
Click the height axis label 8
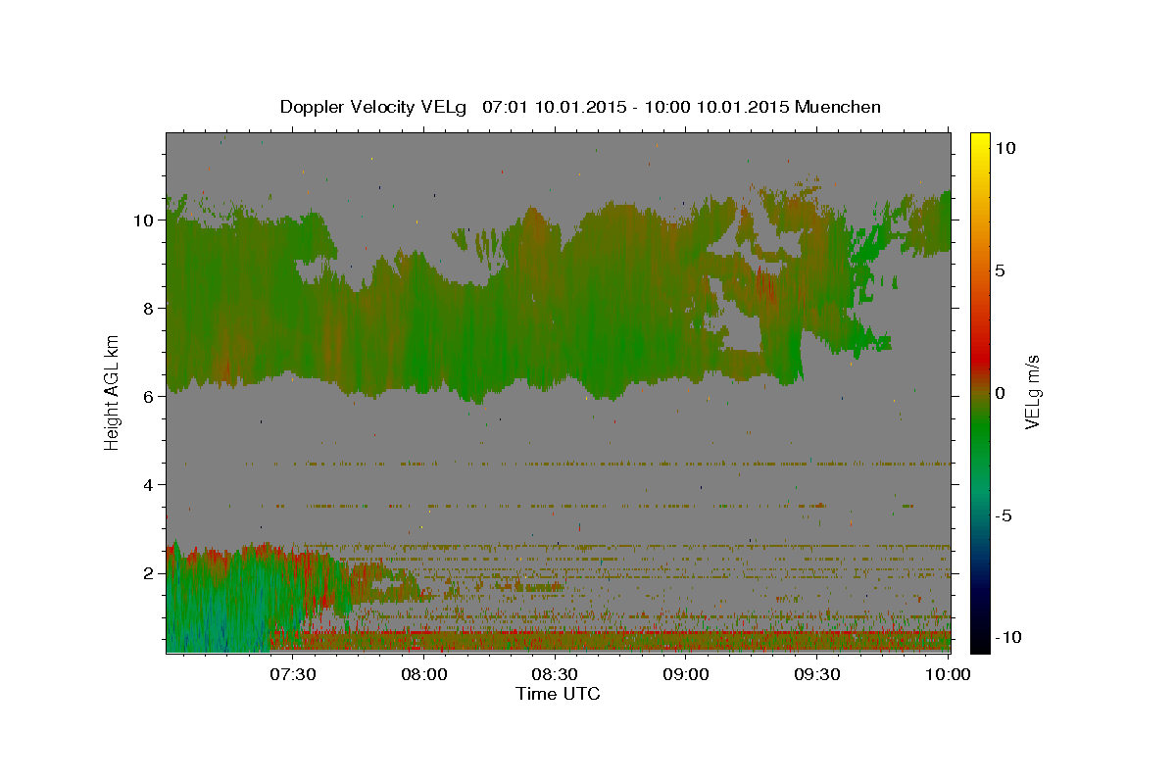coord(148,309)
